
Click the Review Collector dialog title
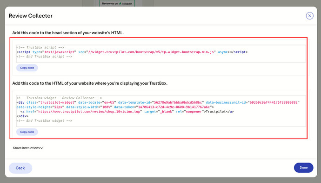(31, 16)
